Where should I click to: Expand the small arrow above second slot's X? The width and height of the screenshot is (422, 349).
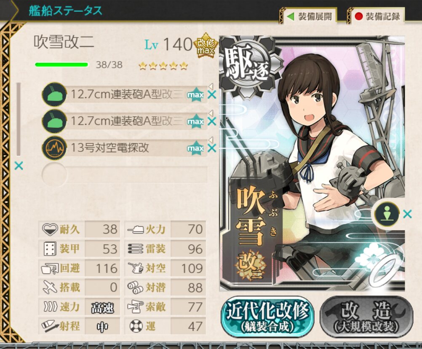(x=211, y=113)
